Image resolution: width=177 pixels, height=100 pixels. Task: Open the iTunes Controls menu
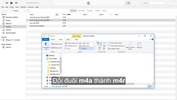(x=23, y=7)
